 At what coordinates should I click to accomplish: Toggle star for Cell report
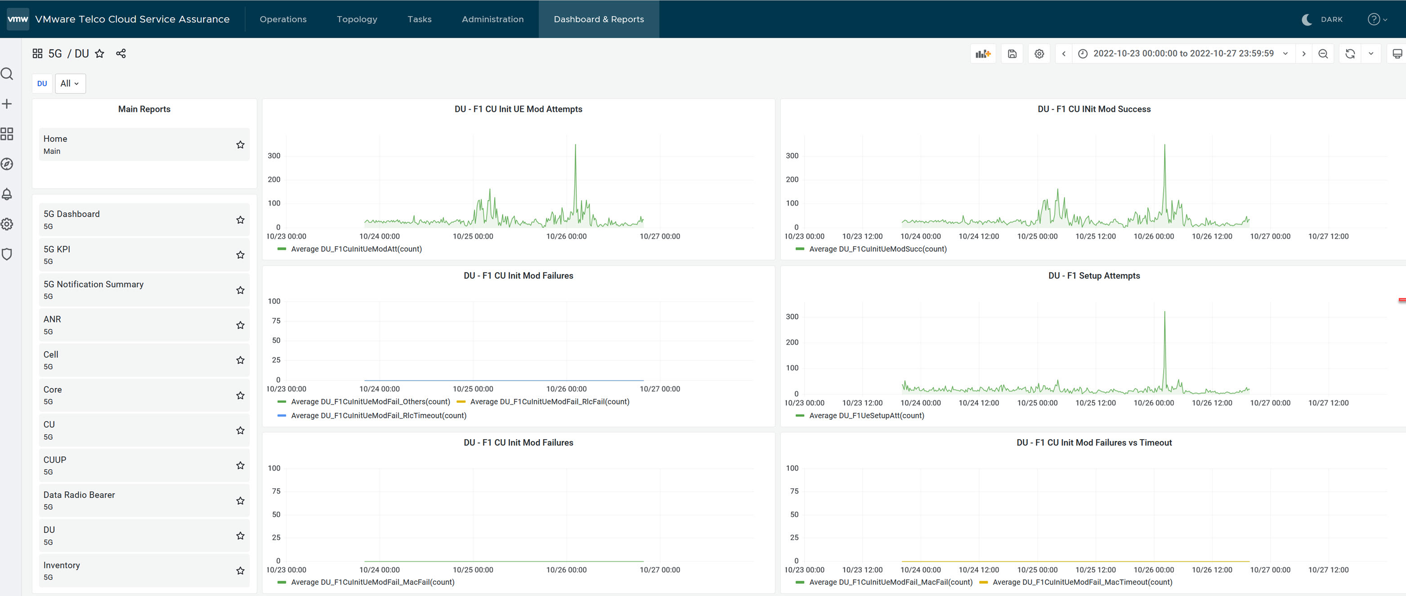tap(240, 360)
